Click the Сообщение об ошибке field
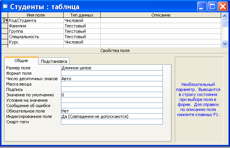This screenshot has width=230, height=148. (x=112, y=106)
